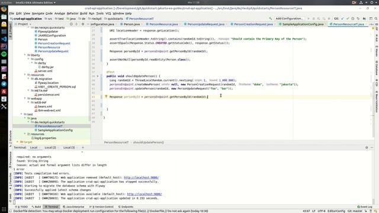The width and height of the screenshot is (379, 213).
Task: Open Visual Studio Code from the dock
Action: [4, 39]
